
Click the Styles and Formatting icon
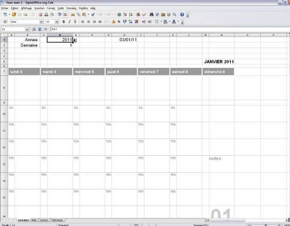[5, 21]
